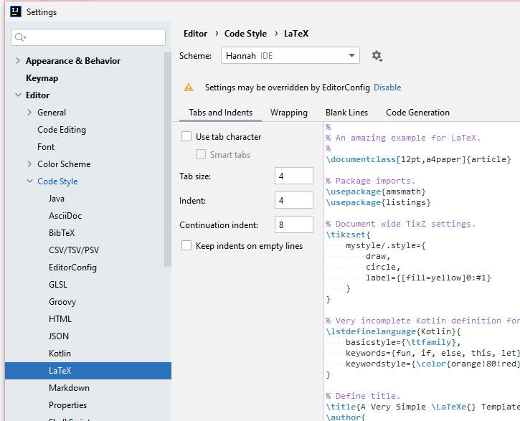The width and height of the screenshot is (520, 421).
Task: Select Kotlin code style
Action: coord(60,354)
